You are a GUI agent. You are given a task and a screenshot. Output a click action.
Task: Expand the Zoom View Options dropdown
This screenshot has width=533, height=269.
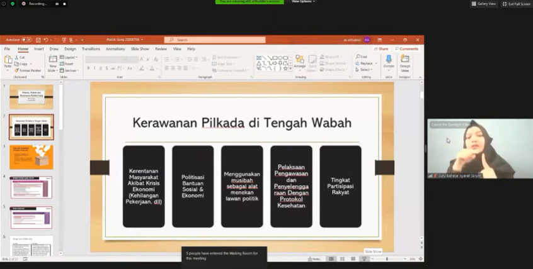pos(302,1)
